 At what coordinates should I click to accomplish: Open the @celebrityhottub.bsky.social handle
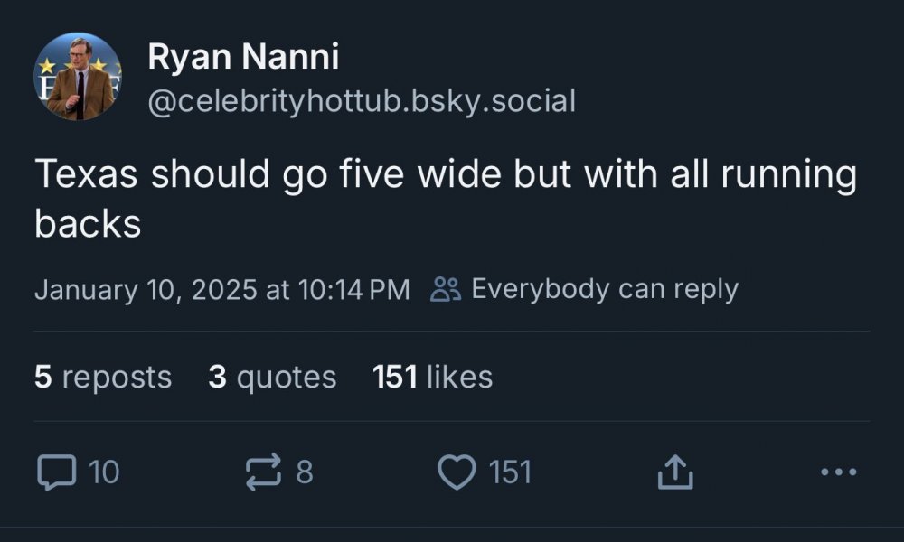[x=361, y=101]
